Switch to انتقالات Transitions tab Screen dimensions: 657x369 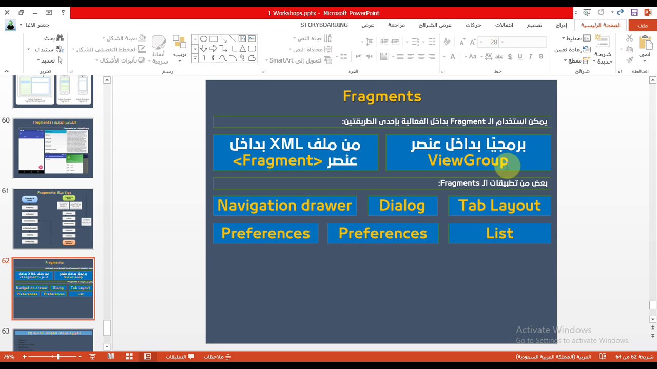[x=504, y=25]
